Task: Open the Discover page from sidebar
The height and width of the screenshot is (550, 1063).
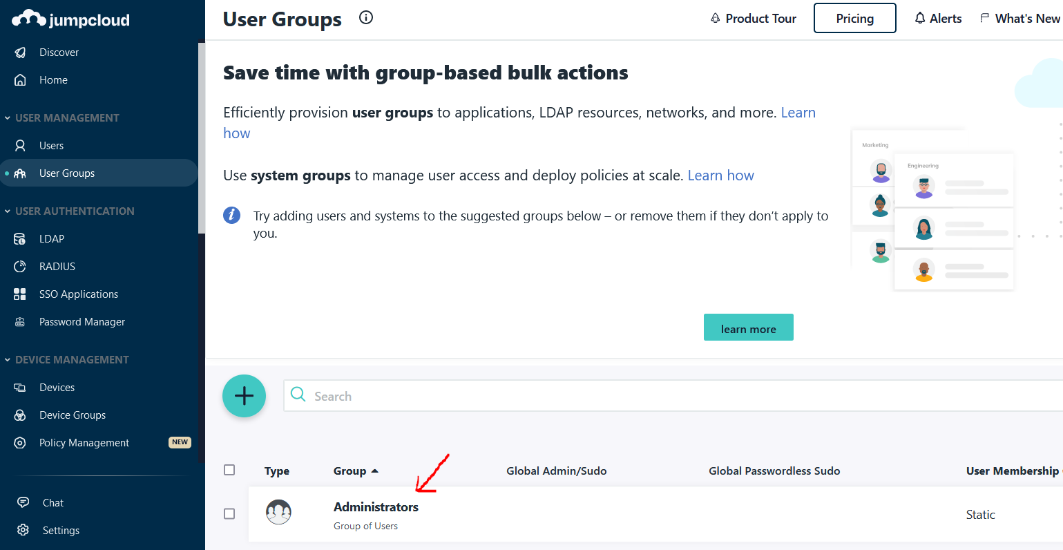Action: click(x=59, y=52)
